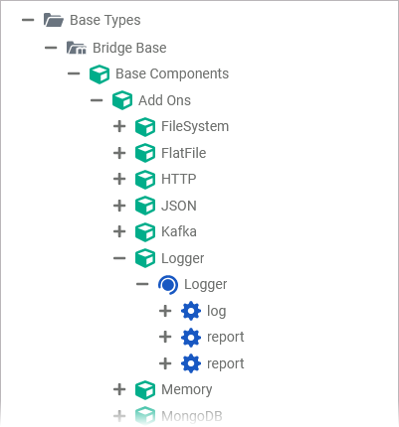The width and height of the screenshot is (399, 427).
Task: Click the Kafka package cube icon
Action: (x=145, y=232)
